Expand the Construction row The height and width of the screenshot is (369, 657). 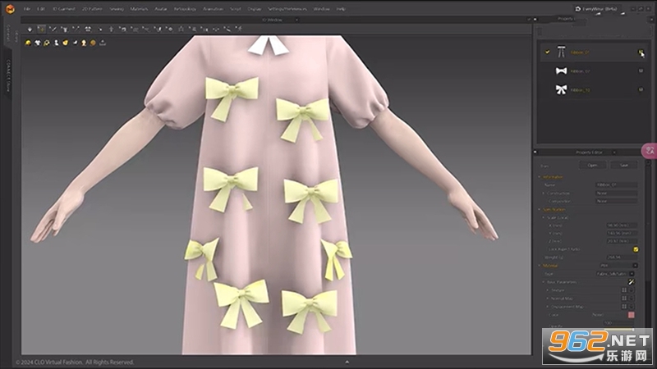(544, 194)
